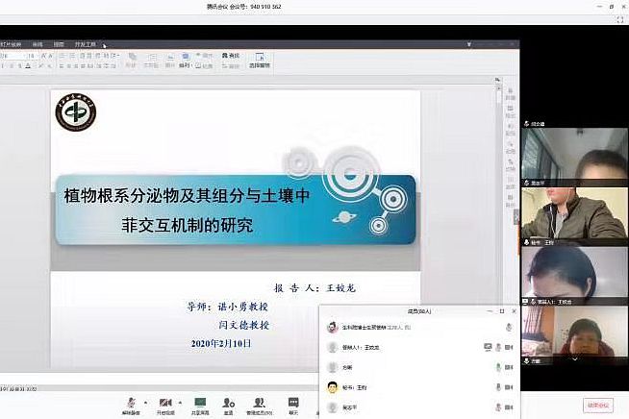The width and height of the screenshot is (629, 419).
Task: Toggle camera for 答辩人 王姣龙 in member list
Action: coord(509,347)
